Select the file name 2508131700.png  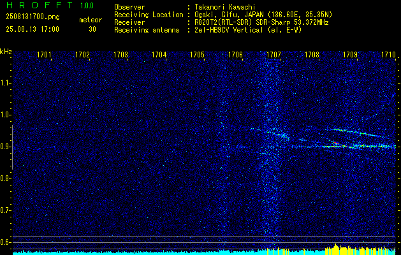[x=33, y=17]
